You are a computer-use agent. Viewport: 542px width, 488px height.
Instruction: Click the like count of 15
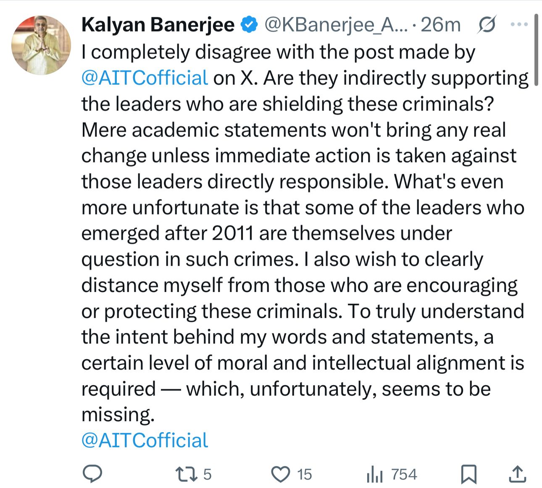(305, 475)
